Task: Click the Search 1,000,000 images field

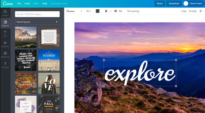Action: [x=37, y=14]
